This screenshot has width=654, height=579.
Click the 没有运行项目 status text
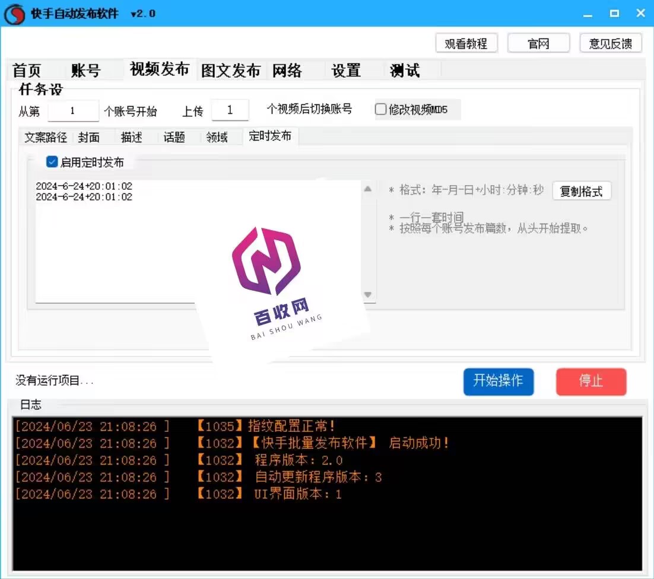click(x=54, y=380)
